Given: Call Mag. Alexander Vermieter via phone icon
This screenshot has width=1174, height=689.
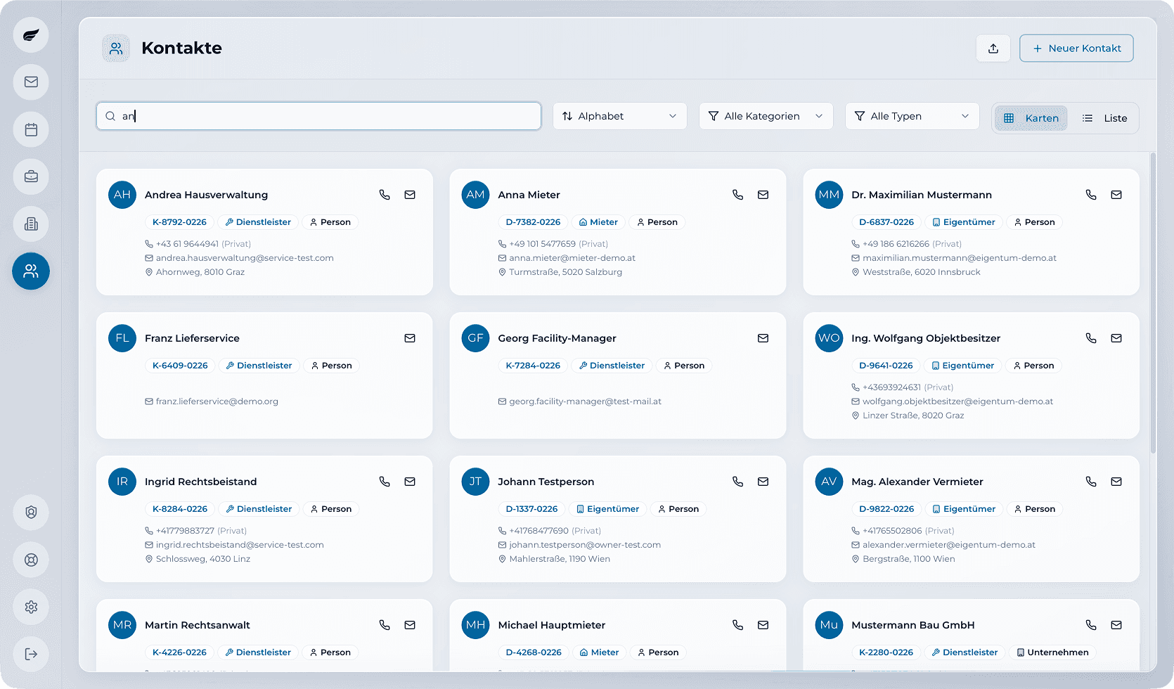Looking at the screenshot, I should [1091, 482].
